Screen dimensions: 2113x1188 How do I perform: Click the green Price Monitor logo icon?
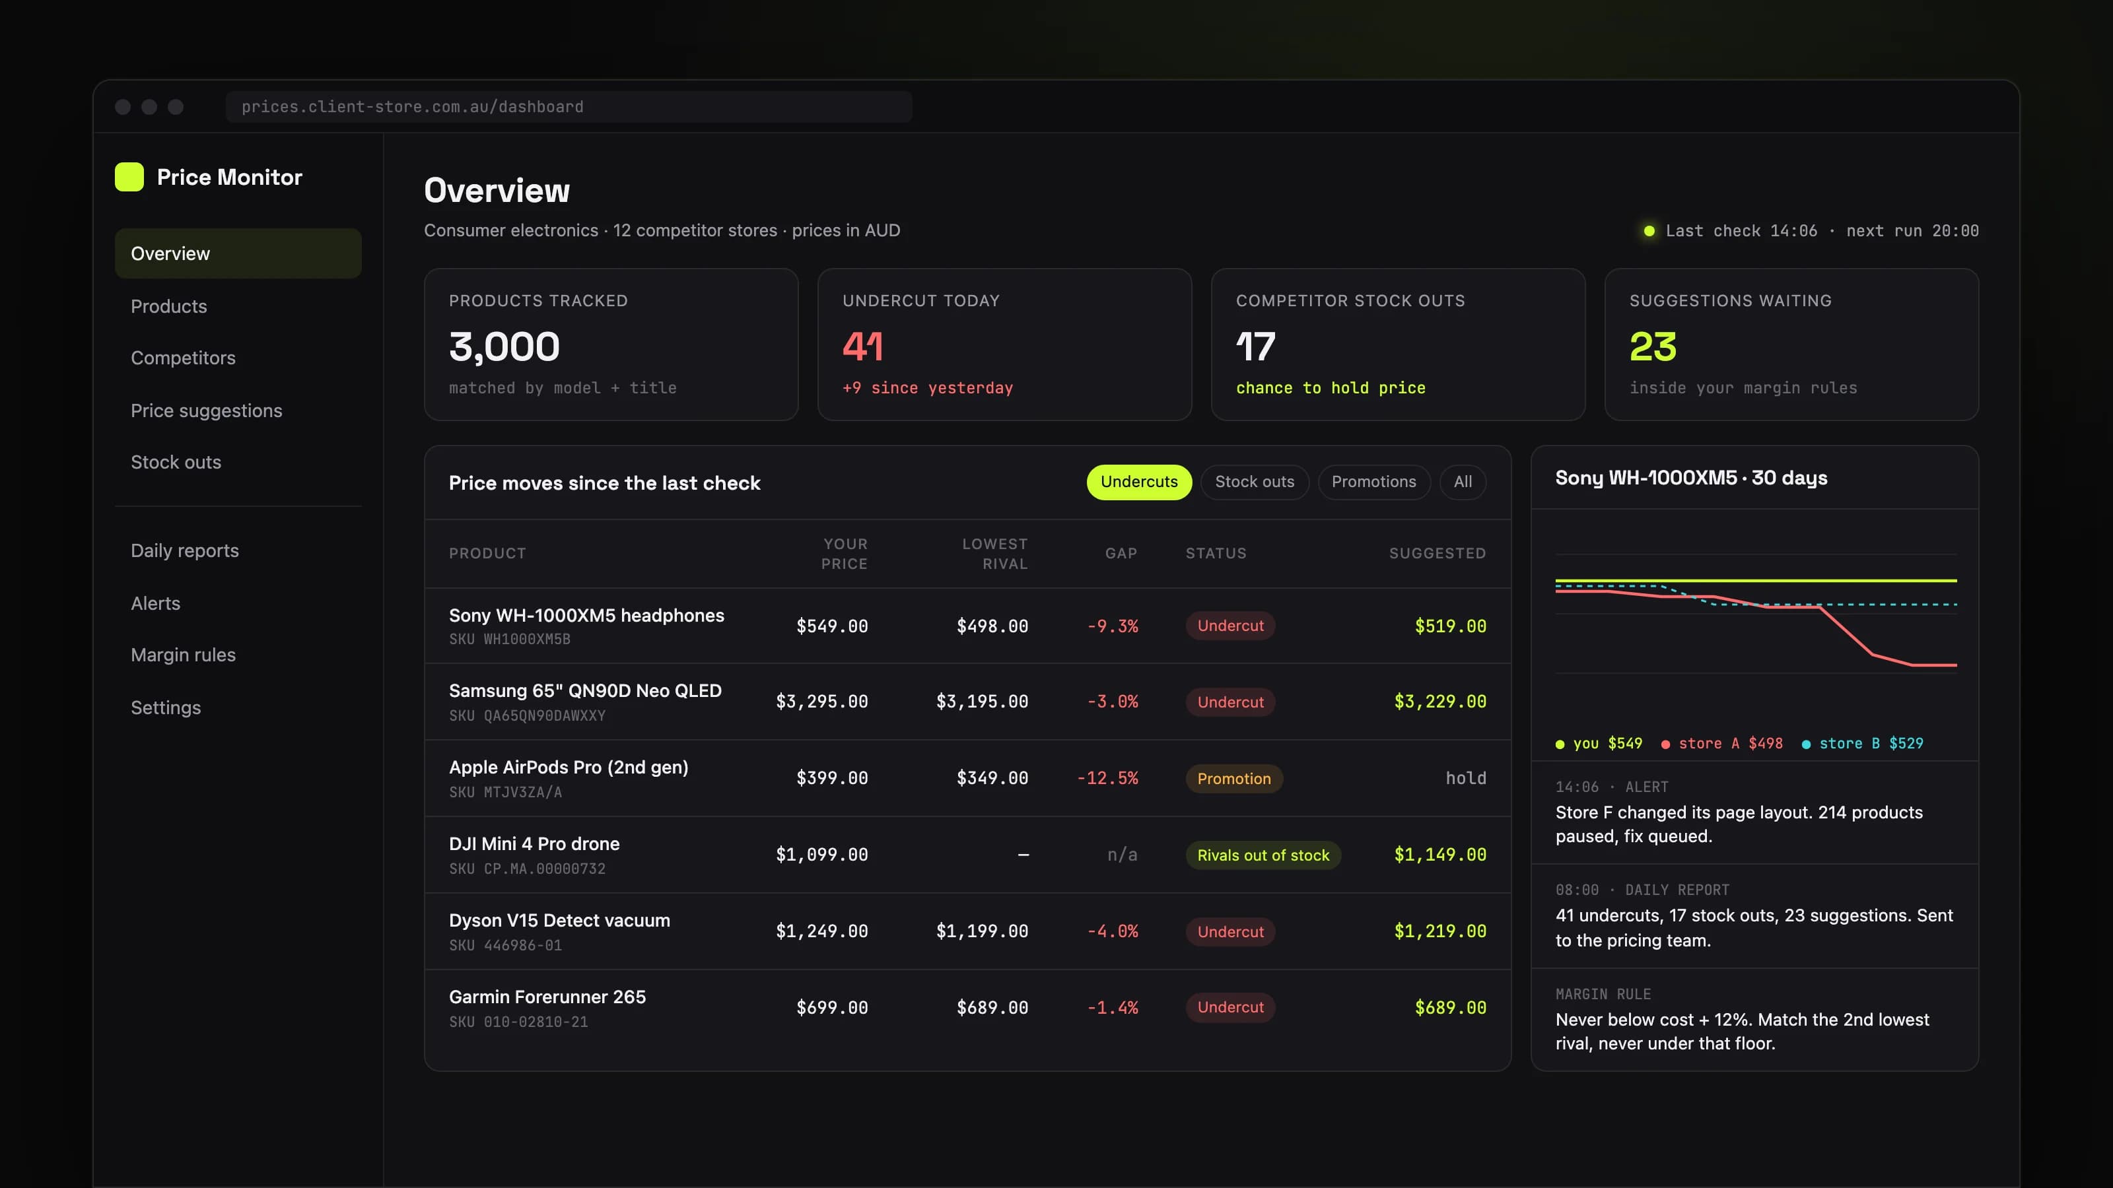[129, 177]
